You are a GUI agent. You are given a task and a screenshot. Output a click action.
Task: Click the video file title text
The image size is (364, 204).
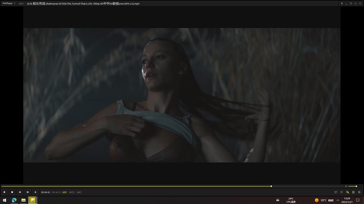pos(83,4)
